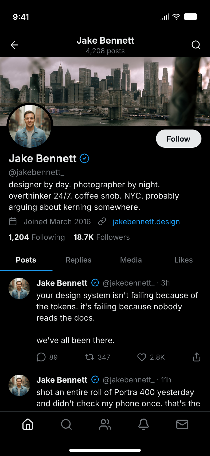Share the design system post
The width and height of the screenshot is (210, 456).
pyautogui.click(x=196, y=357)
